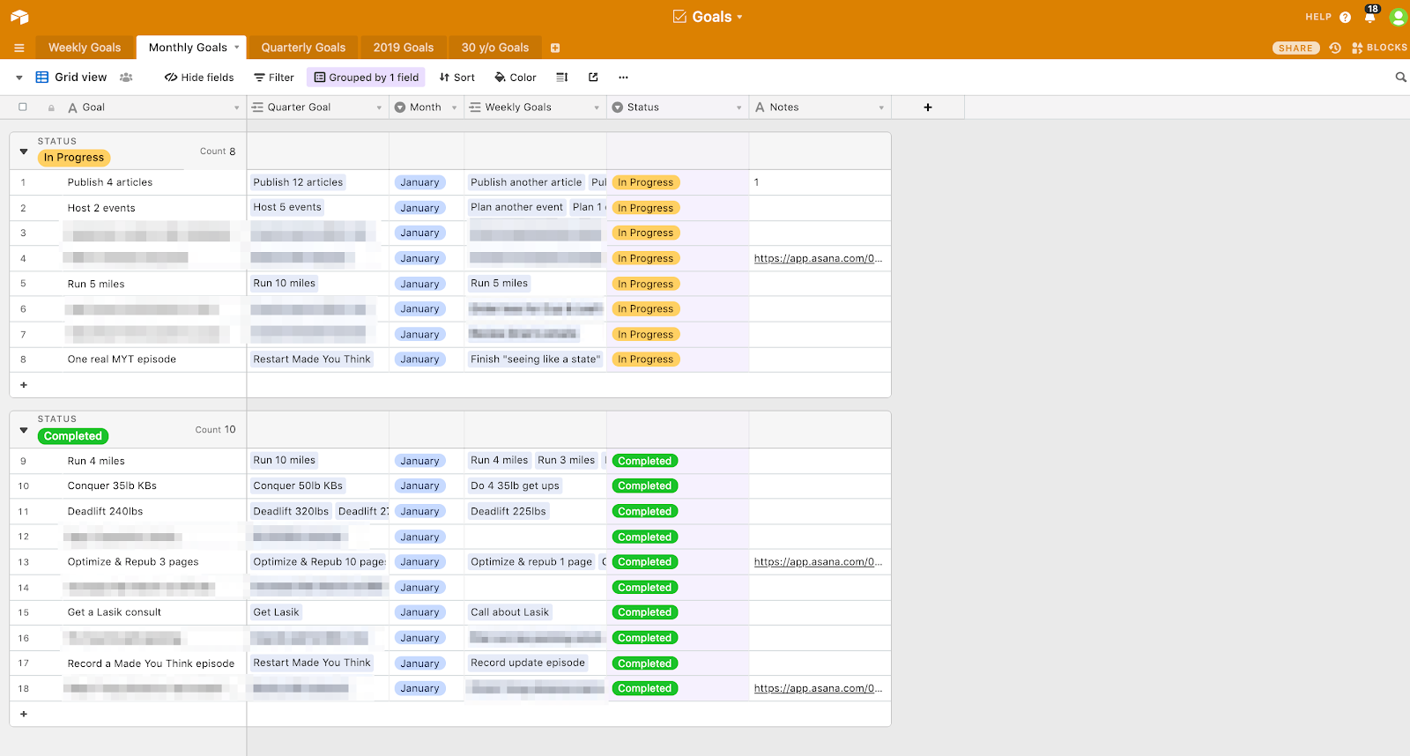This screenshot has width=1410, height=756.
Task: Select Get a Lasik consult goal cell
Action: click(152, 612)
